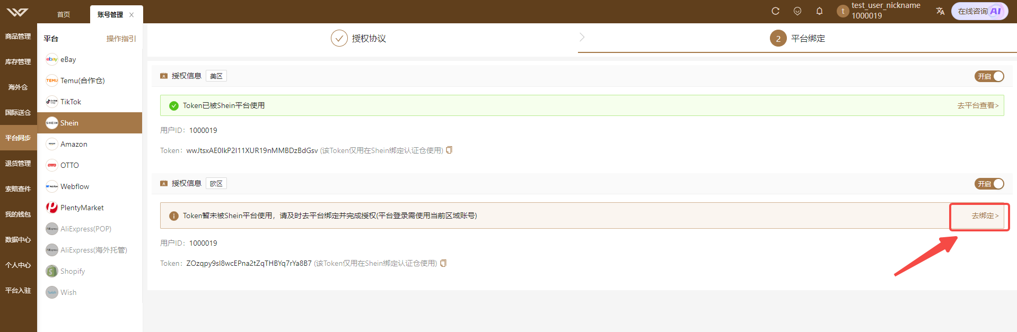
Task: Select PlentyMarket platform icon
Action: click(51, 208)
